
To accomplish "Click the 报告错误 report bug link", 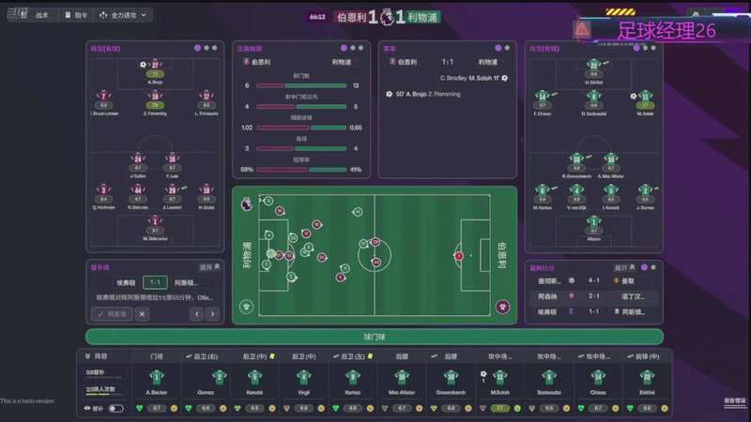I will [x=735, y=401].
